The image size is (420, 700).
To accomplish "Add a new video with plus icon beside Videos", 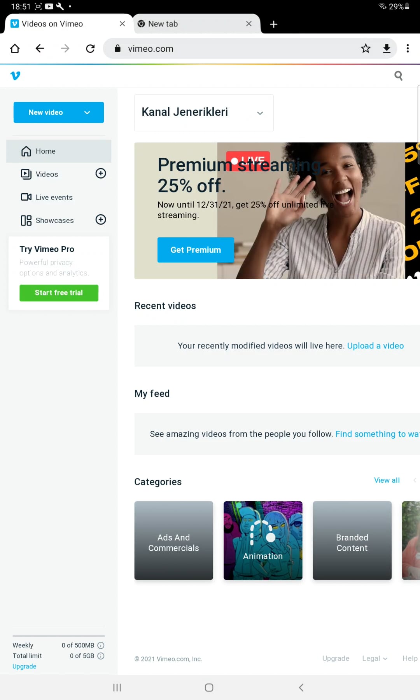I will pos(101,173).
